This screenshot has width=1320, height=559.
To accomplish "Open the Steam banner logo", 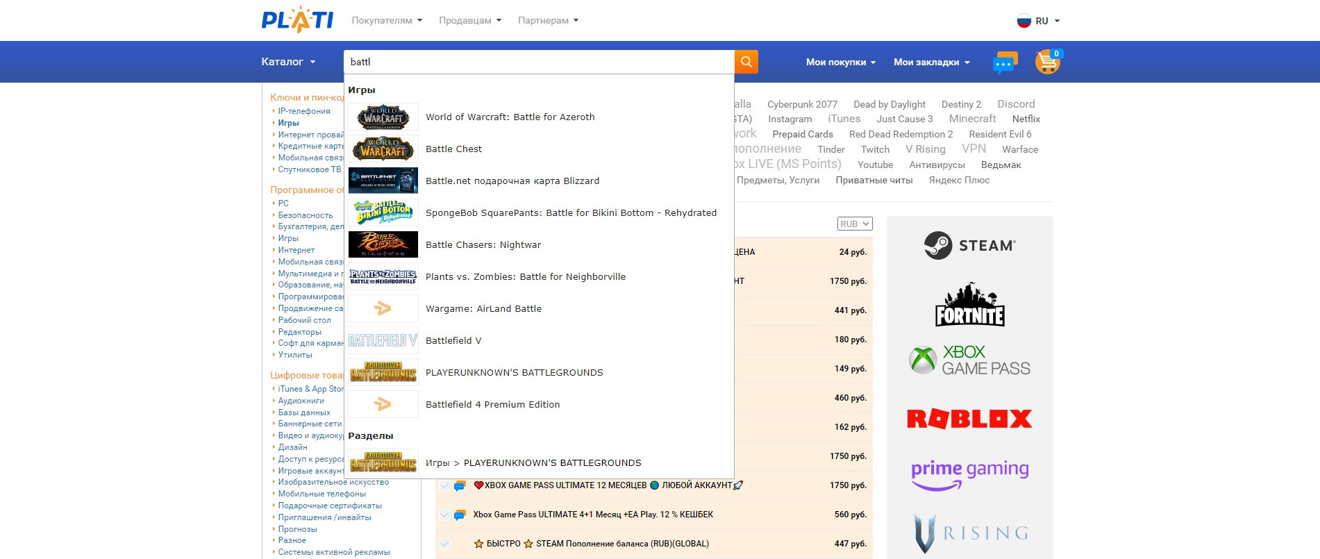I will [x=970, y=245].
